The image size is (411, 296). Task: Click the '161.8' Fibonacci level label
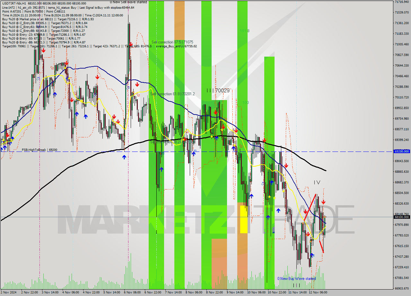point(245,31)
